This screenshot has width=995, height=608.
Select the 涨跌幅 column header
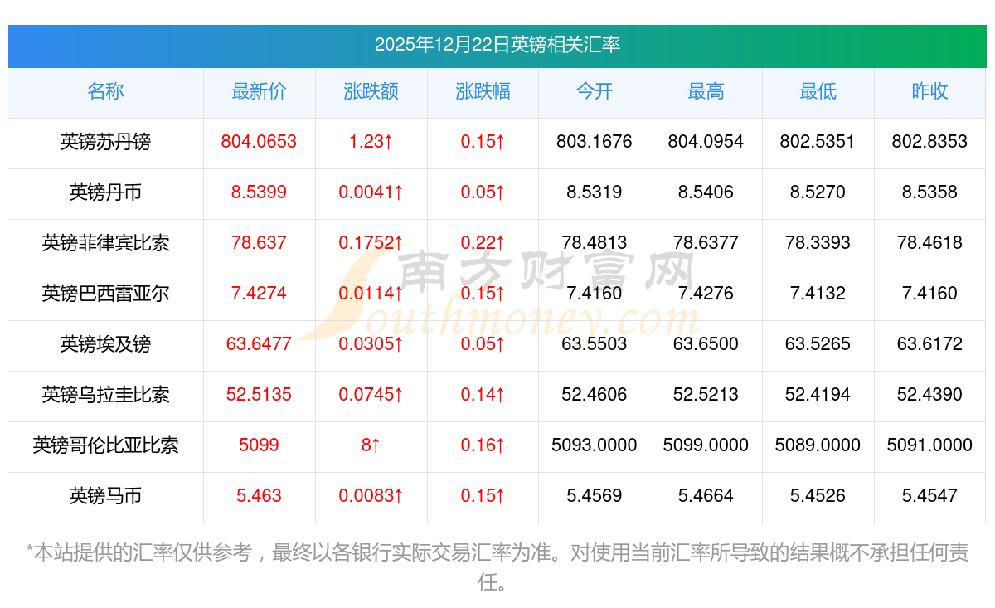[x=483, y=92]
